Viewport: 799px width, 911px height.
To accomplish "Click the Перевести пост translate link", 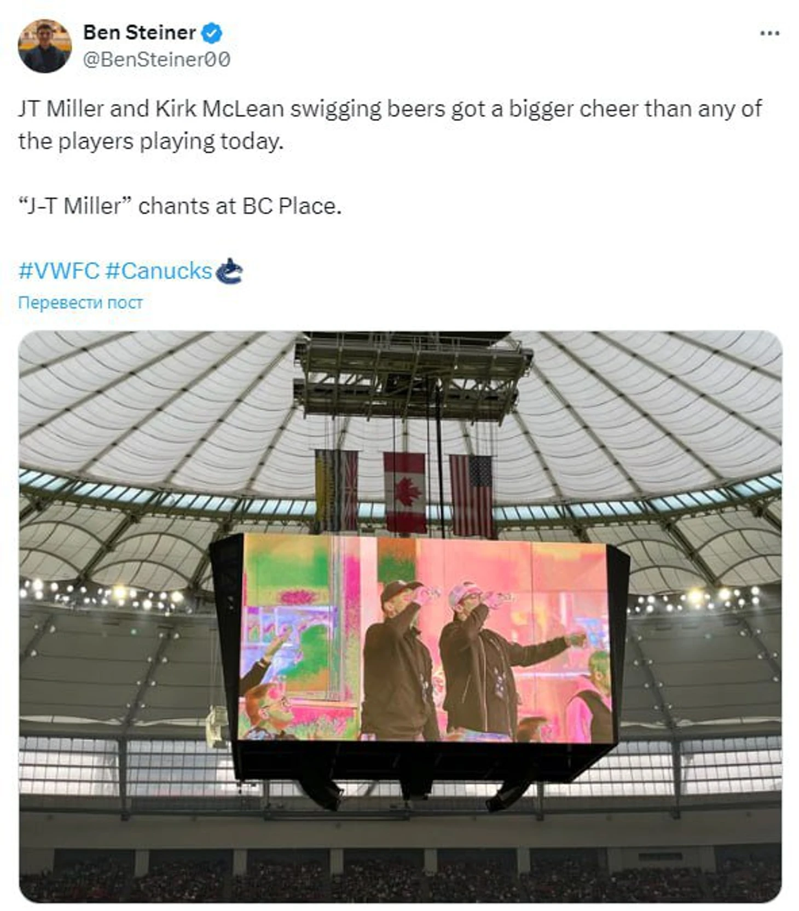I will [x=80, y=303].
